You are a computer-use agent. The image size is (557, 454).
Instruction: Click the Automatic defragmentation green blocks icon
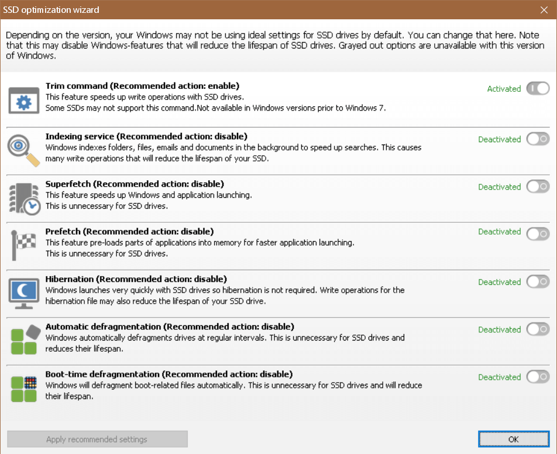[25, 339]
